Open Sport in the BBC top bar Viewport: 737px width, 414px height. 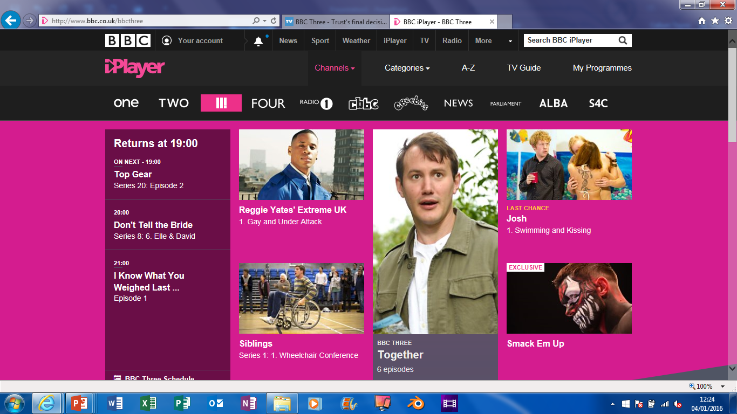[320, 40]
